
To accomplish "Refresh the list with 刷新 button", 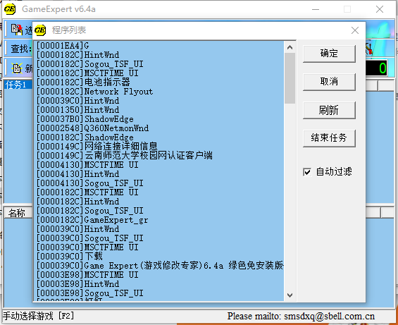I will [329, 110].
